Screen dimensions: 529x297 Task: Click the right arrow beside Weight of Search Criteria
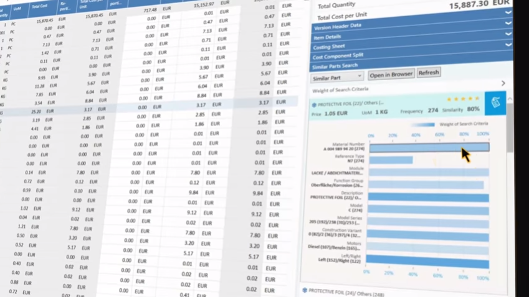tap(503, 83)
